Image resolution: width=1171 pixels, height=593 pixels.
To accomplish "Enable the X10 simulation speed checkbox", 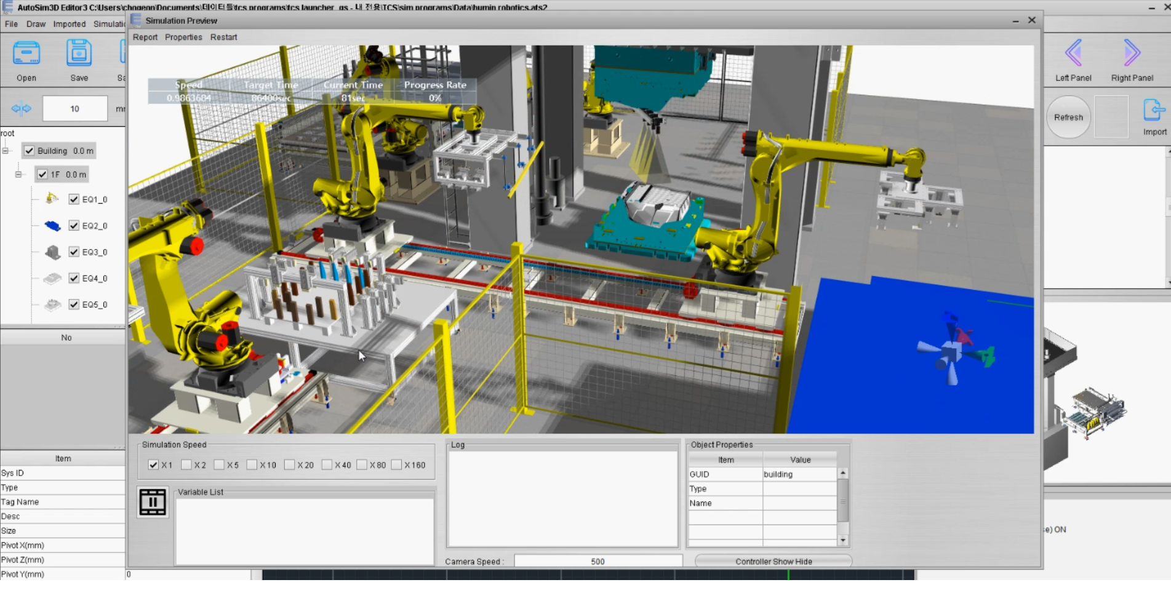I will pyautogui.click(x=252, y=465).
